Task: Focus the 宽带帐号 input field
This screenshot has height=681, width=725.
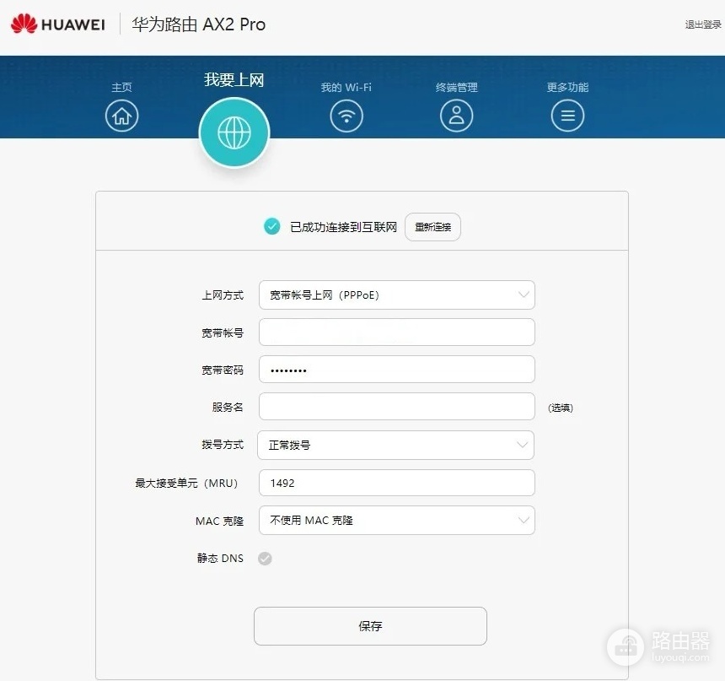Action: (x=397, y=332)
